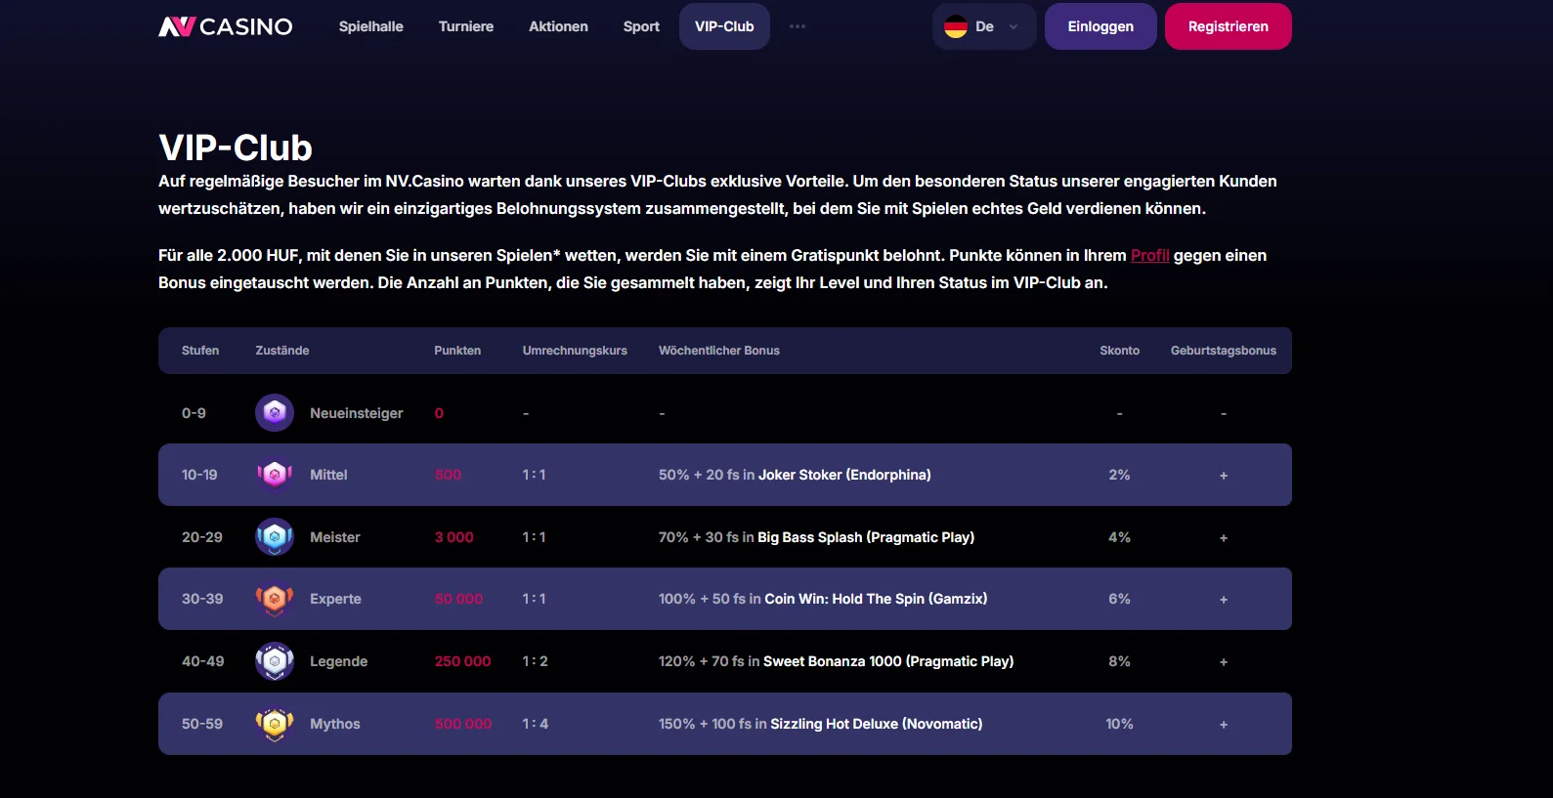Click Joker Stoker (Endorphina) game name
Screen dimensions: 1553x798
(844, 475)
